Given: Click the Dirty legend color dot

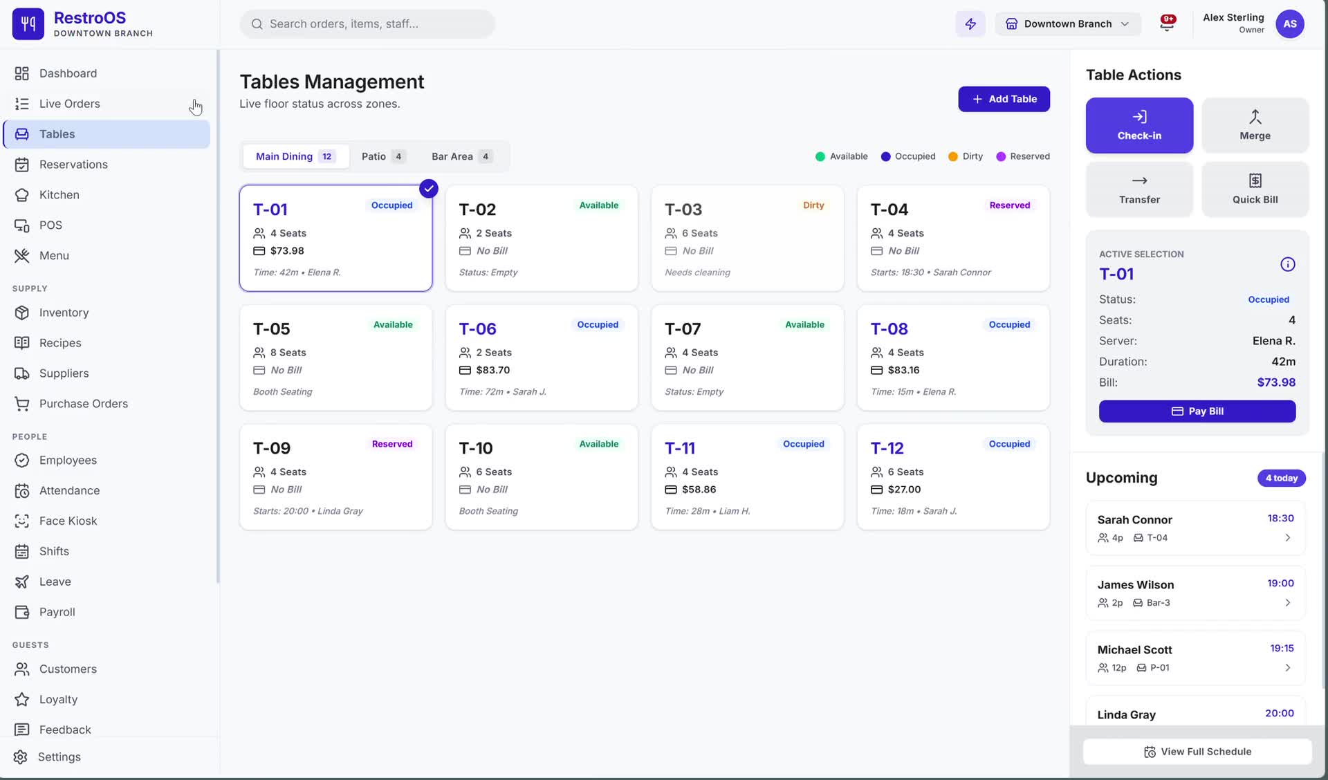Looking at the screenshot, I should click(x=953, y=156).
